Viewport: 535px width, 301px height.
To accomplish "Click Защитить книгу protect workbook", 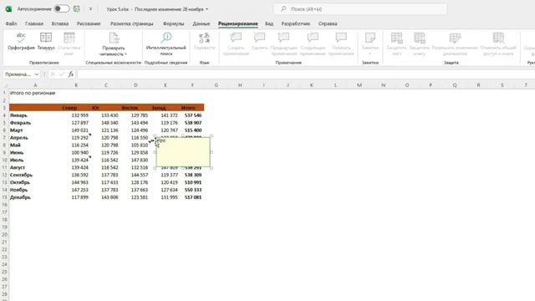I will point(420,44).
